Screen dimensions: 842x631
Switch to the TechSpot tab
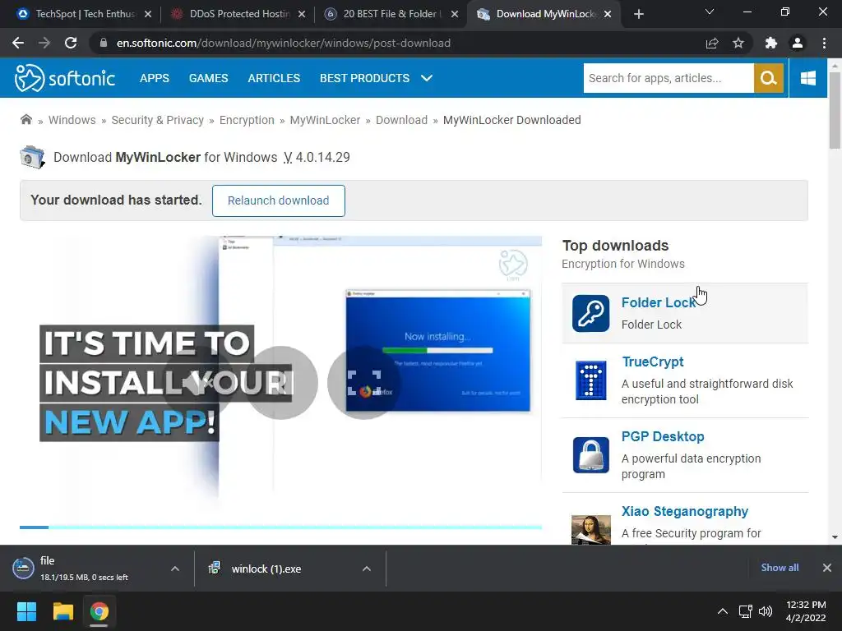coord(85,14)
